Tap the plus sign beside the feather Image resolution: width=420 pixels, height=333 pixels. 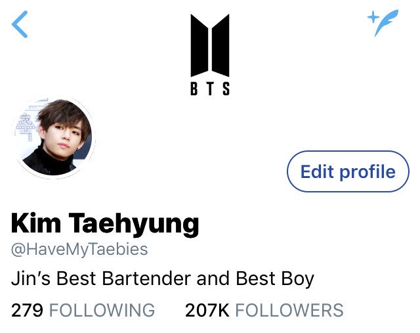point(373,17)
